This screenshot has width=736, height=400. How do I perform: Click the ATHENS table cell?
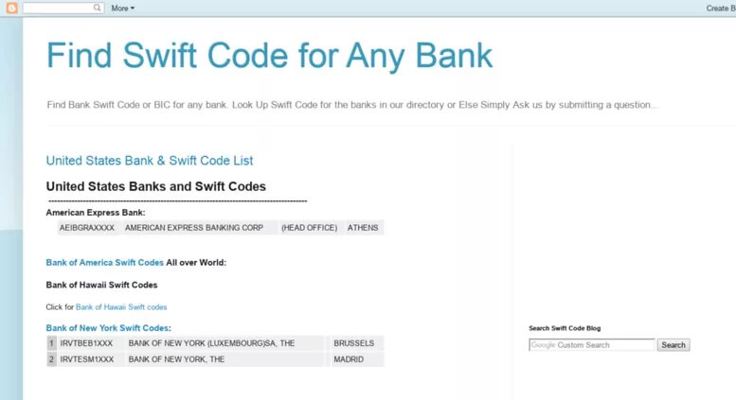pos(363,228)
